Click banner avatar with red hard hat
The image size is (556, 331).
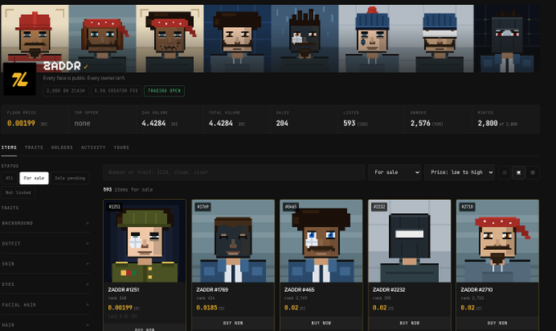pos(34,39)
